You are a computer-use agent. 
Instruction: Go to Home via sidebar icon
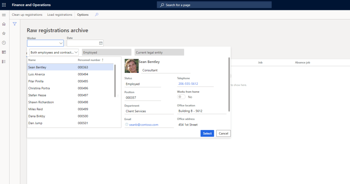(x=4, y=24)
